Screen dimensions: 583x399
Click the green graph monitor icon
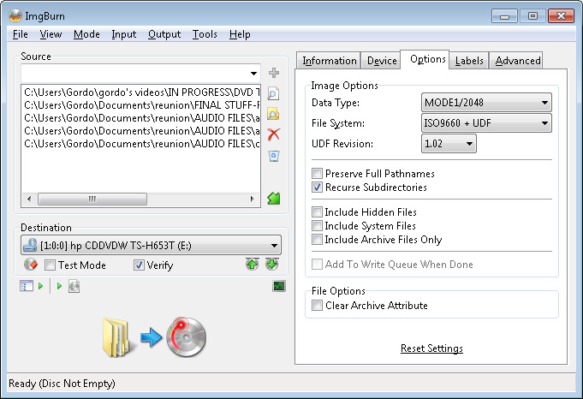(x=279, y=286)
